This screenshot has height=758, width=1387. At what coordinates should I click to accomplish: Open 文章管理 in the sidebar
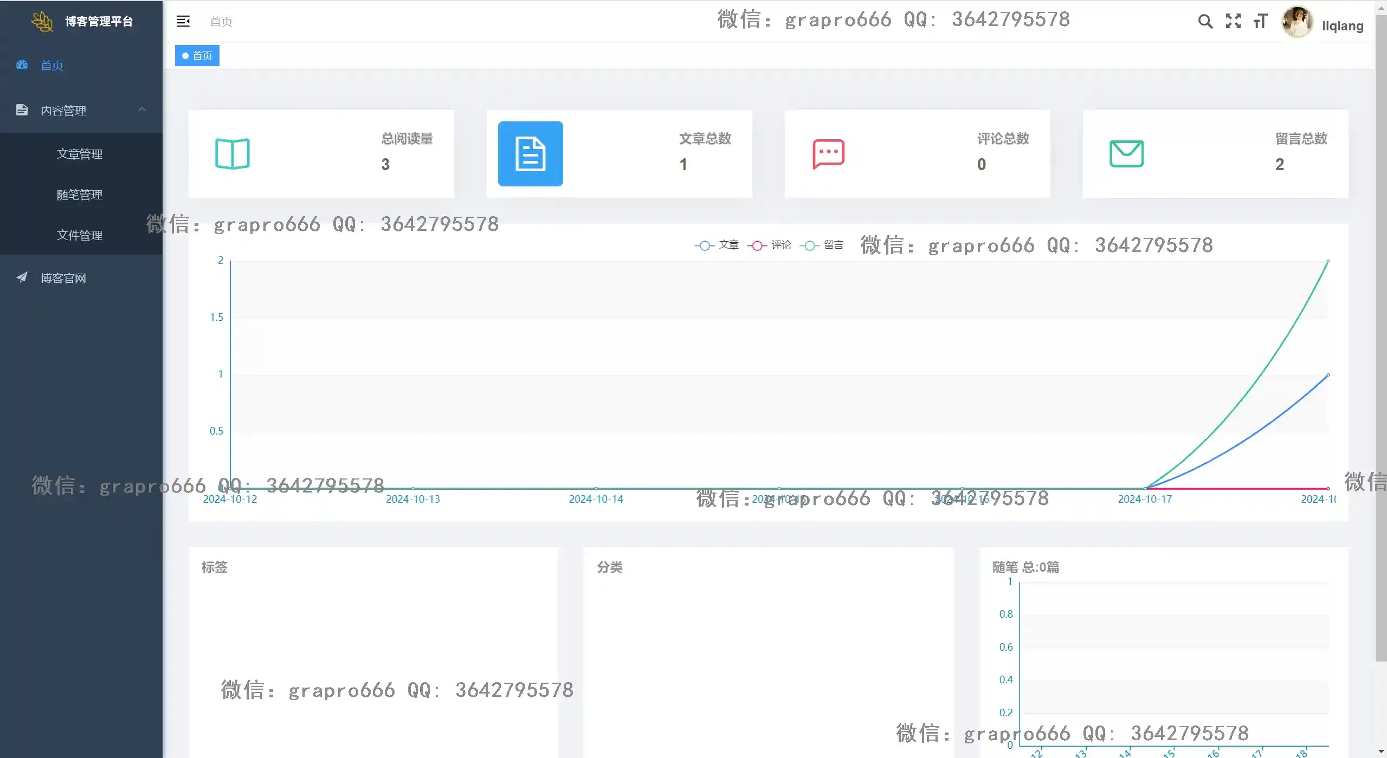80,154
